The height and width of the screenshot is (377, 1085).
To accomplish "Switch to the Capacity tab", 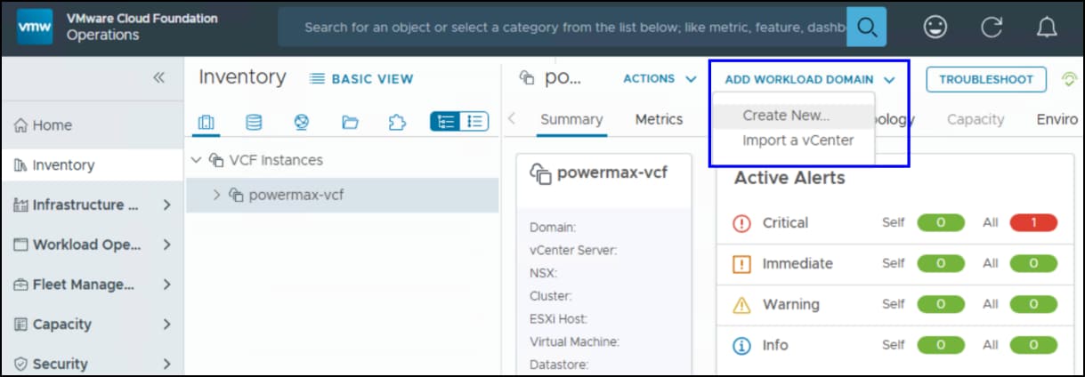I will pos(976,119).
